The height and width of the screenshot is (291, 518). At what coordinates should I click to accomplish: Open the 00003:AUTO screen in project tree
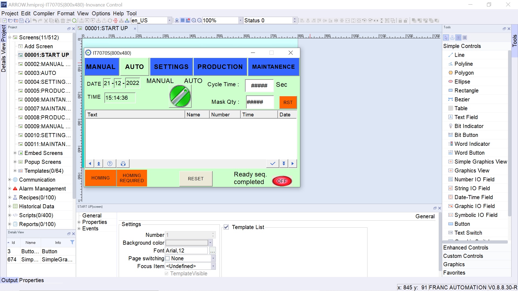click(x=40, y=73)
